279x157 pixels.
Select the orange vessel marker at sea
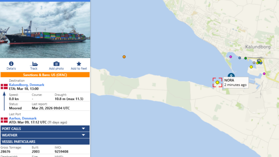[x=124, y=57]
